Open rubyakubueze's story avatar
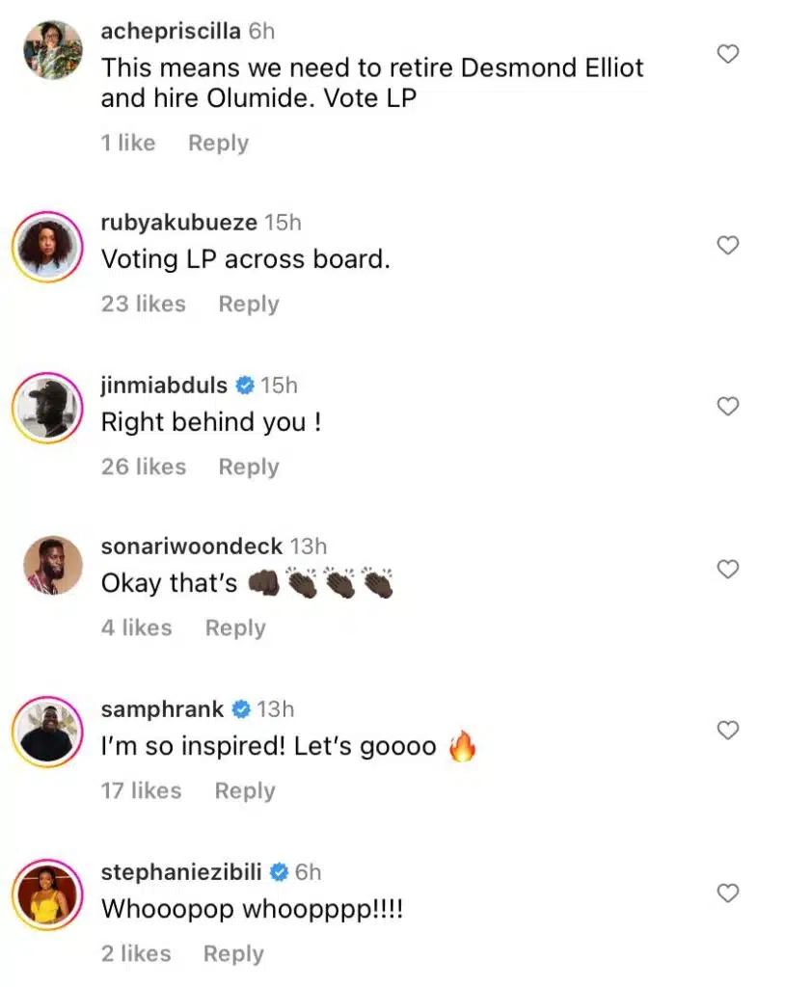785x987 pixels. point(47,247)
